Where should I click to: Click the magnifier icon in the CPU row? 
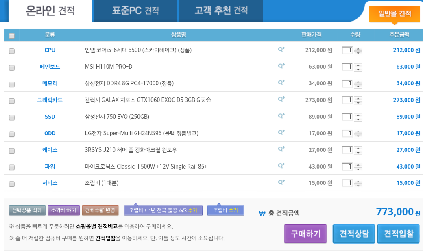(281, 50)
